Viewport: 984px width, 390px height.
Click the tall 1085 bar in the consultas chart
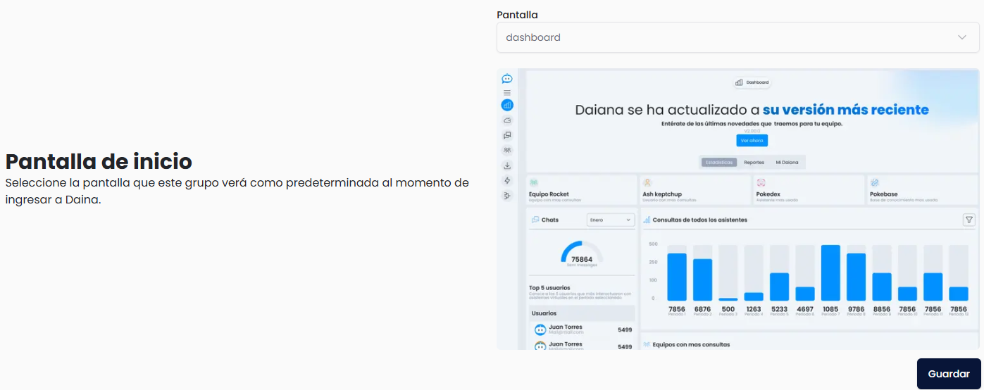pos(830,273)
